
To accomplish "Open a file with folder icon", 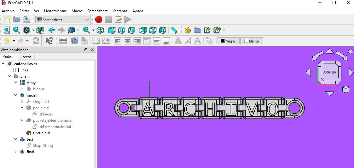I will click(x=17, y=20).
